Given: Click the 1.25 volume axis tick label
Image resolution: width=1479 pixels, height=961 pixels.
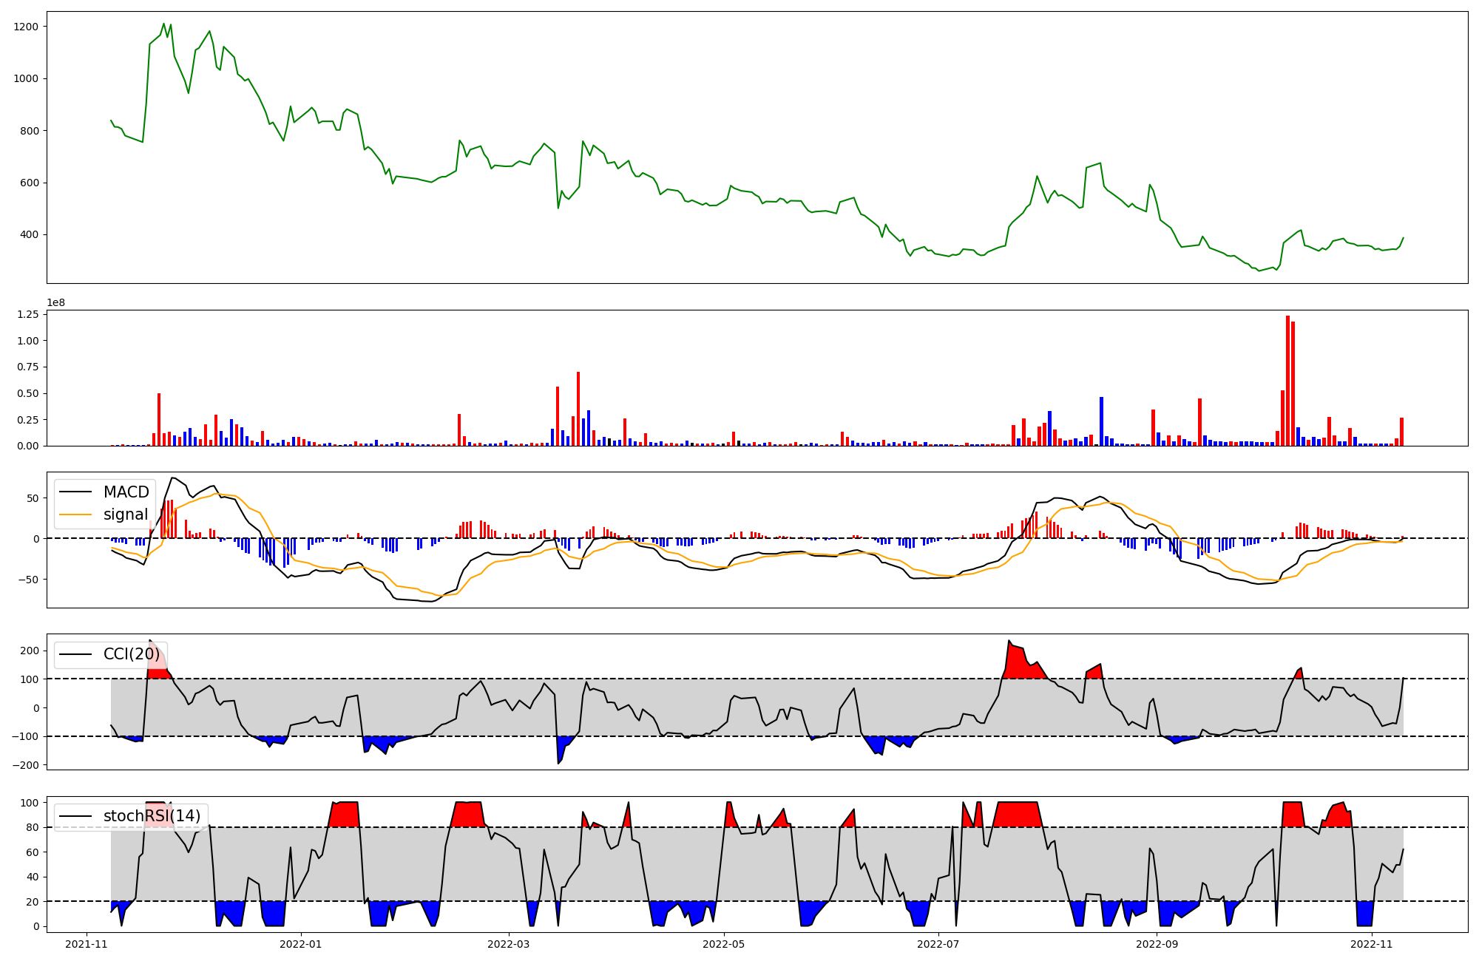Looking at the screenshot, I should [x=28, y=315].
